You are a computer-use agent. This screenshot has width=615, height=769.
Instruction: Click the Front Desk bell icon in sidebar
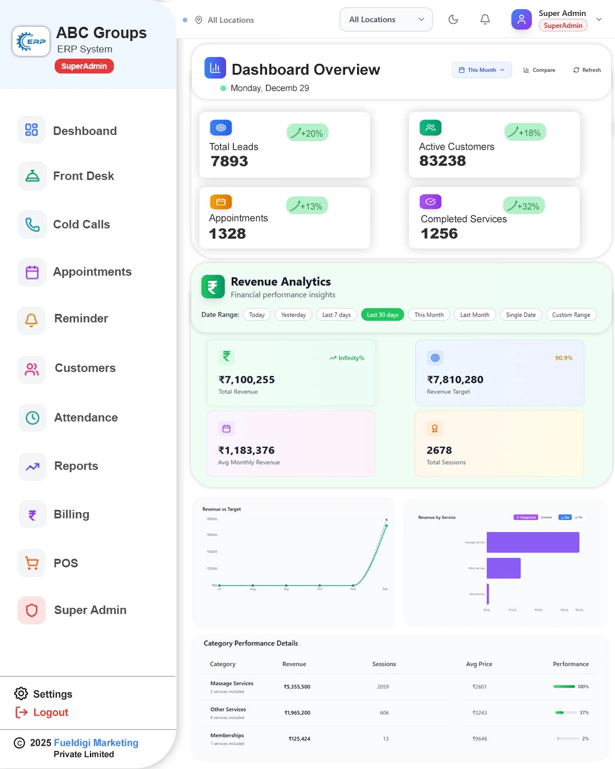(x=32, y=176)
